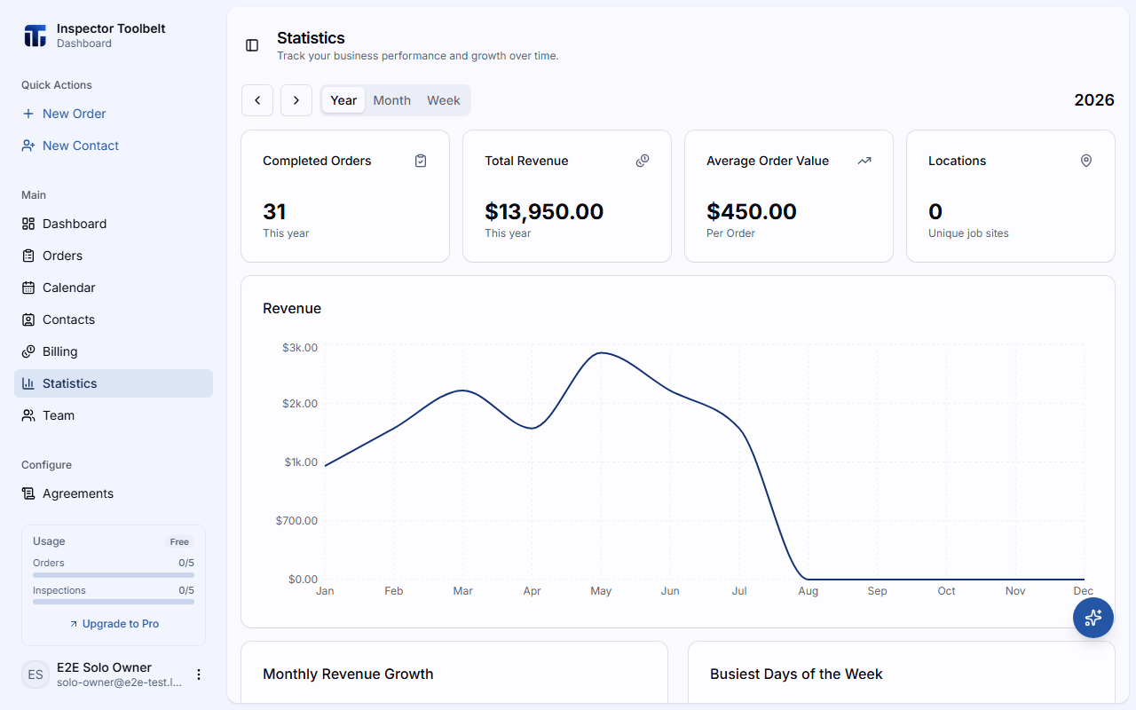Open the Billing menu item
Image resolution: width=1136 pixels, height=710 pixels.
pos(114,351)
